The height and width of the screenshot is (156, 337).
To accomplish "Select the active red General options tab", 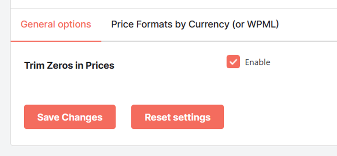I will 56,24.
